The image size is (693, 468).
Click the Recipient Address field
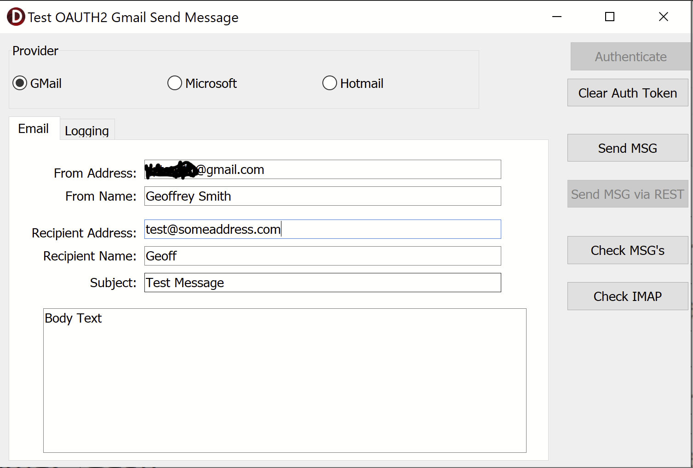[323, 229]
